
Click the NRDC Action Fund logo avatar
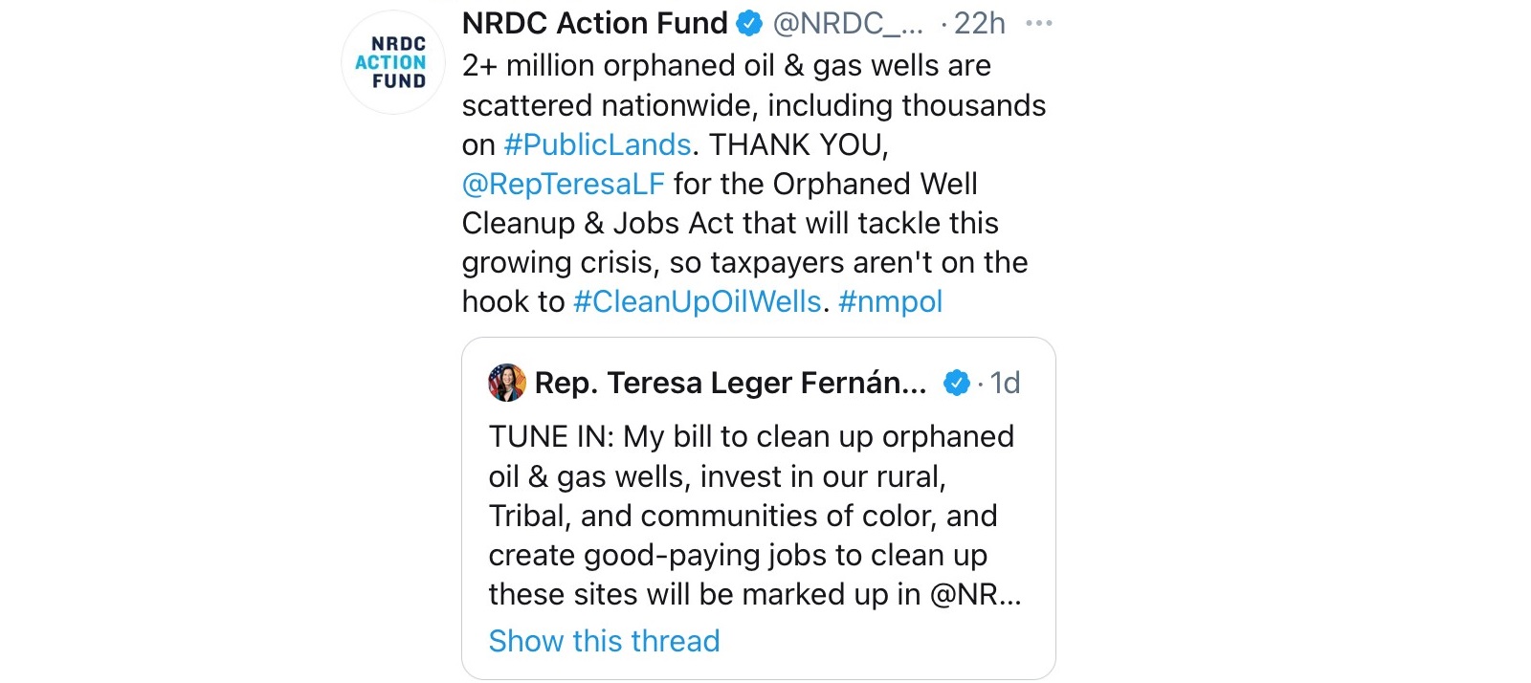click(392, 63)
